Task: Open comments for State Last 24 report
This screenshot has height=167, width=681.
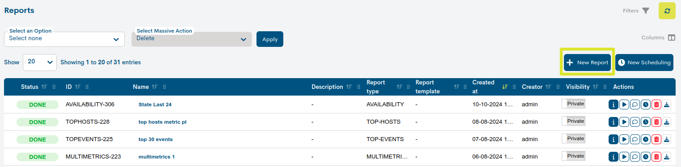Action: pyautogui.click(x=635, y=104)
